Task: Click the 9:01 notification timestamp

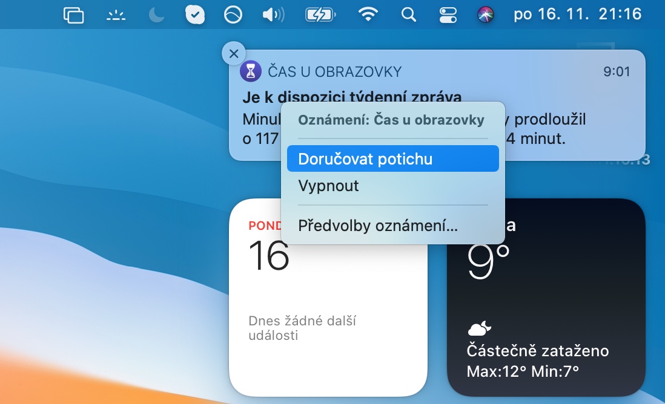Action: coord(617,71)
